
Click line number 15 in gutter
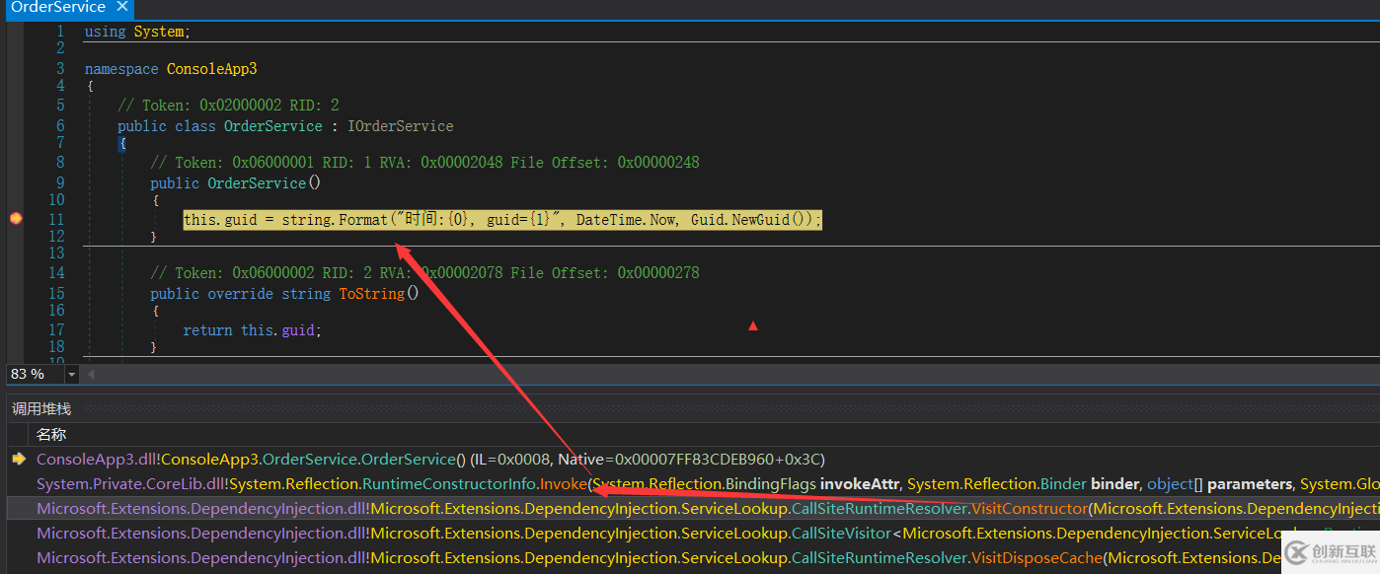click(55, 294)
